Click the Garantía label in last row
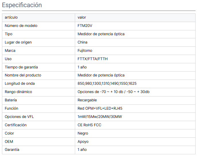The height and width of the screenshot is (156, 197). point(12,150)
